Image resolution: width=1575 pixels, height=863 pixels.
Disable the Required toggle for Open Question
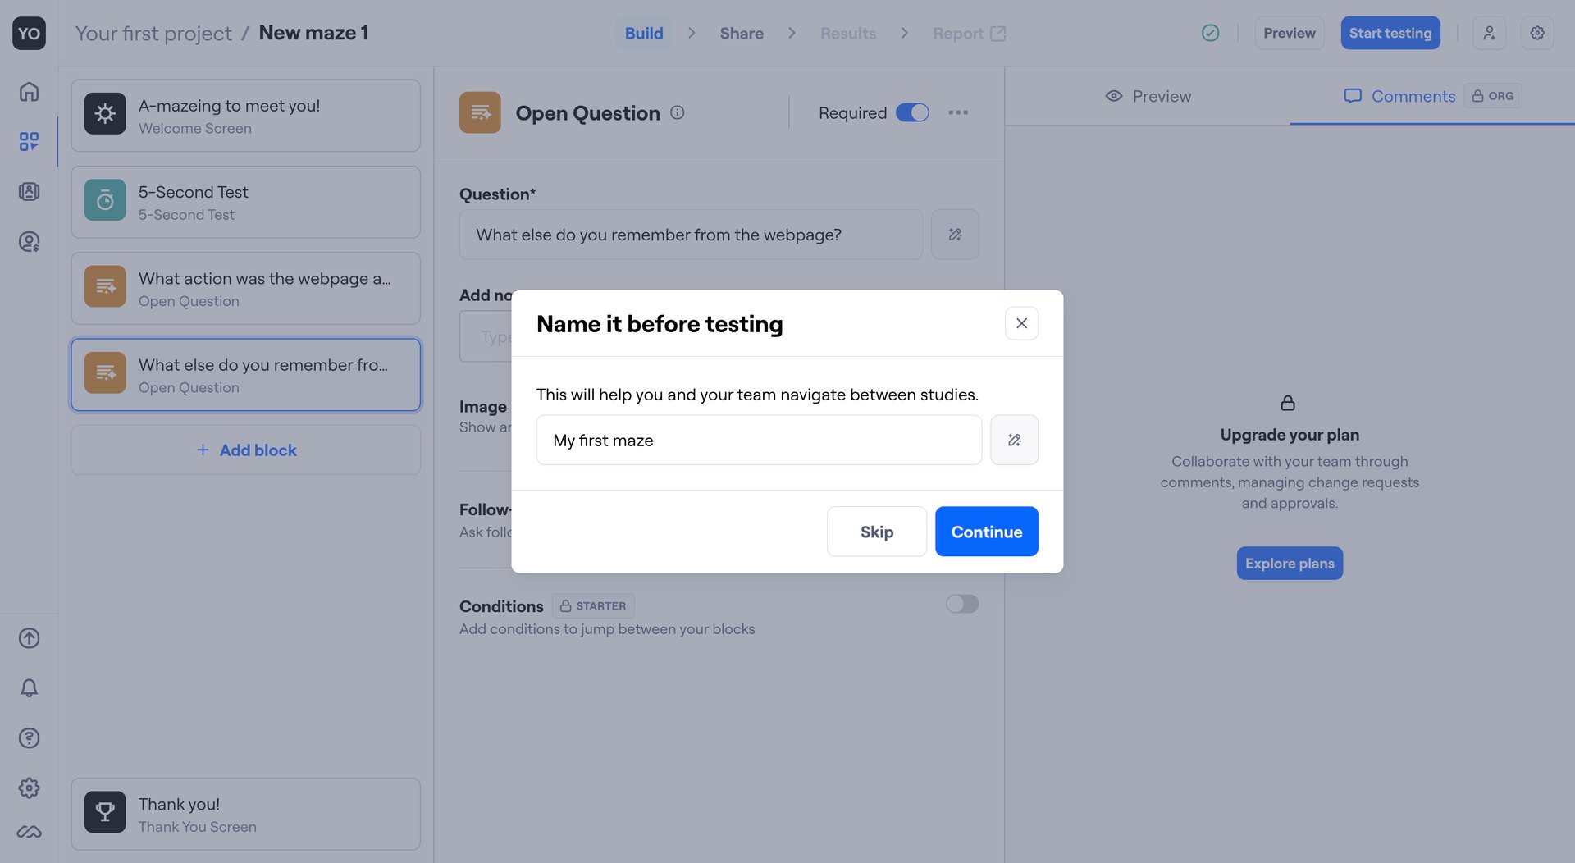click(x=911, y=112)
